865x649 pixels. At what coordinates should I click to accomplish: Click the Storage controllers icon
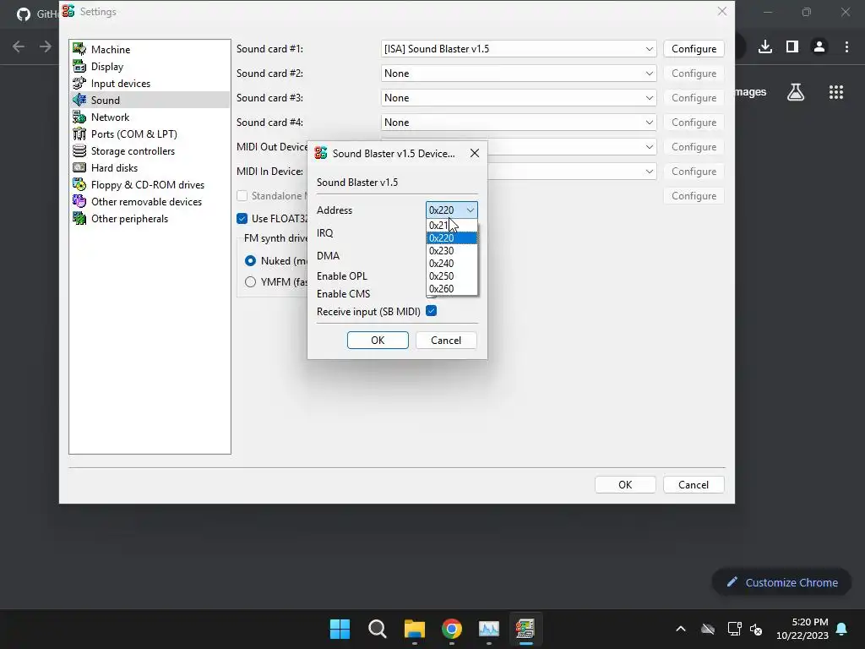[x=79, y=150]
